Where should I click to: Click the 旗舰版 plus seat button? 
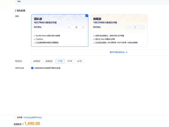pos(143,27)
